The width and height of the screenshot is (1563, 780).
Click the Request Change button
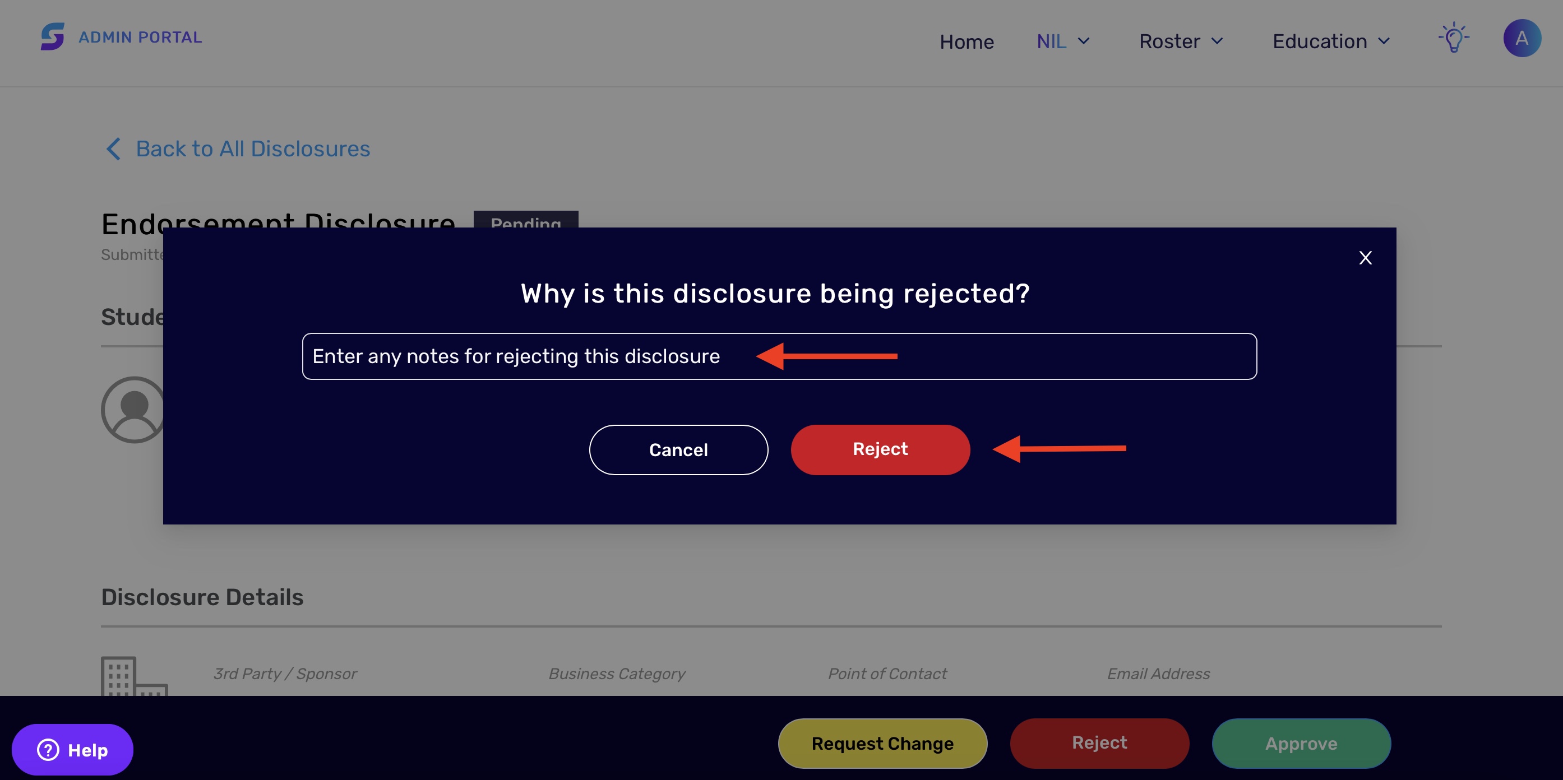pyautogui.click(x=882, y=744)
